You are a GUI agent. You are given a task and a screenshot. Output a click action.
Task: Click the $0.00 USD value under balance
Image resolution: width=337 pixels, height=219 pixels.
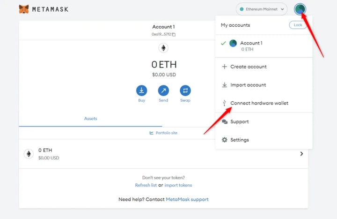(164, 75)
